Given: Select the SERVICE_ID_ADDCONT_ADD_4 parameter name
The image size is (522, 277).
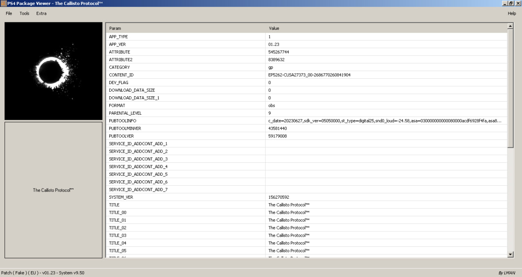Looking at the screenshot, I should 138,166.
